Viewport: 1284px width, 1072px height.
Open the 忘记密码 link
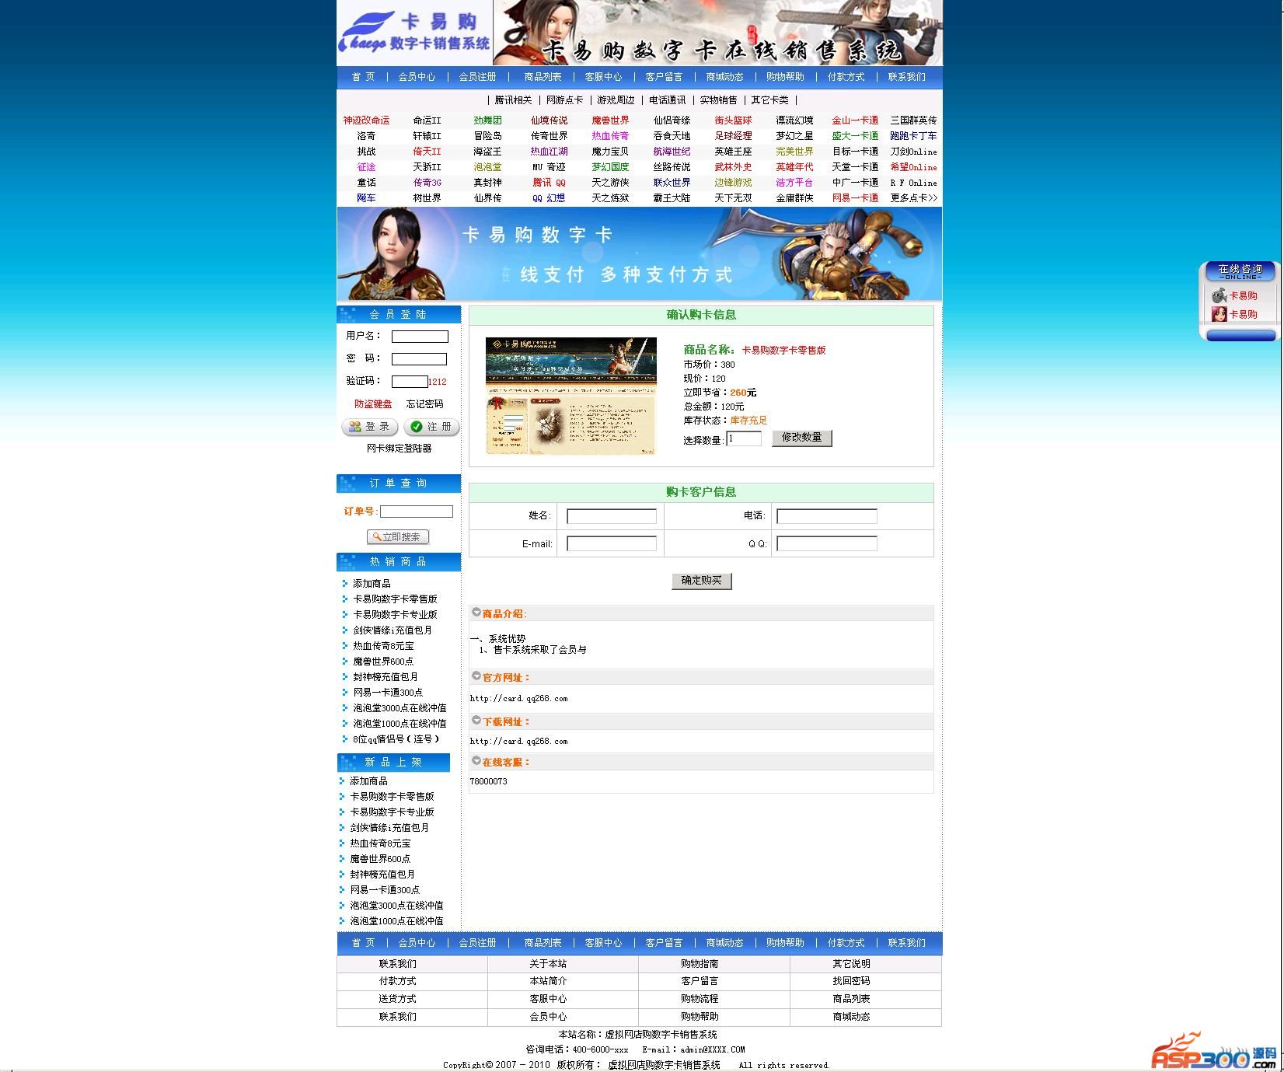click(425, 404)
